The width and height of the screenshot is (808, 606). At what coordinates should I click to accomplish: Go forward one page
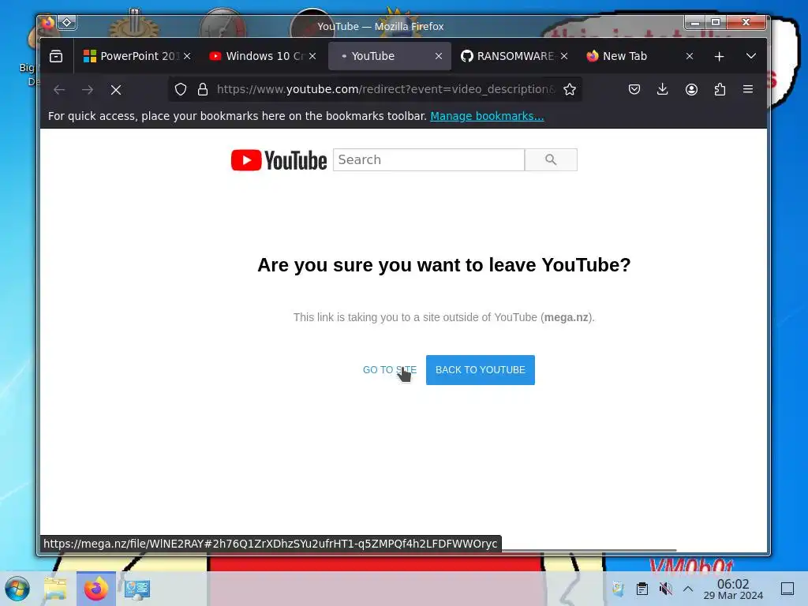tap(88, 90)
